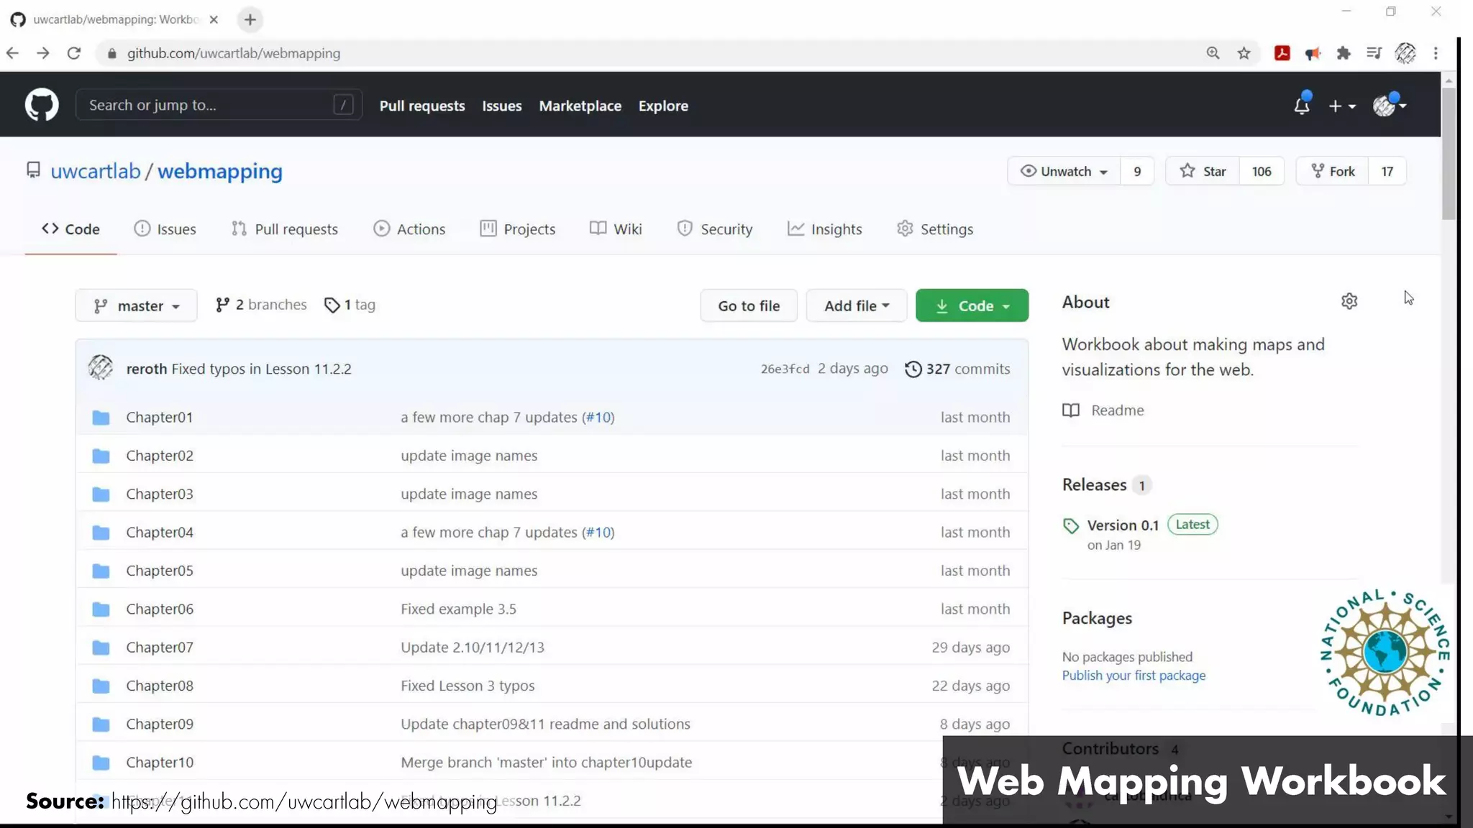1473x828 pixels.
Task: Switch to the Insights tab
Action: click(824, 229)
